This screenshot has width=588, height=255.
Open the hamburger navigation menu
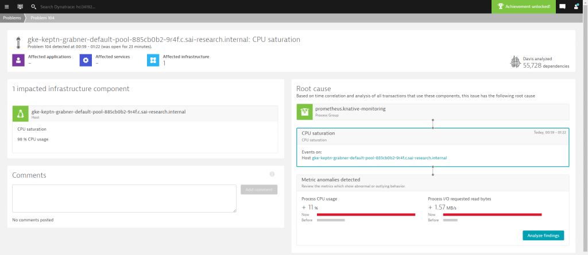[7, 6]
